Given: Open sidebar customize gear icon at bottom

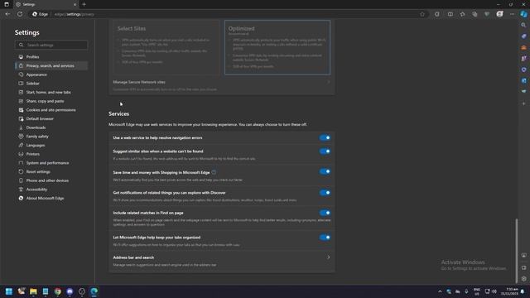Looking at the screenshot, I should pyautogui.click(x=523, y=279).
